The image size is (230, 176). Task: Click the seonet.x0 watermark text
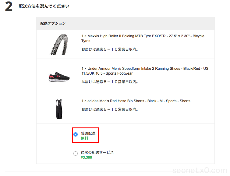pos(200,170)
